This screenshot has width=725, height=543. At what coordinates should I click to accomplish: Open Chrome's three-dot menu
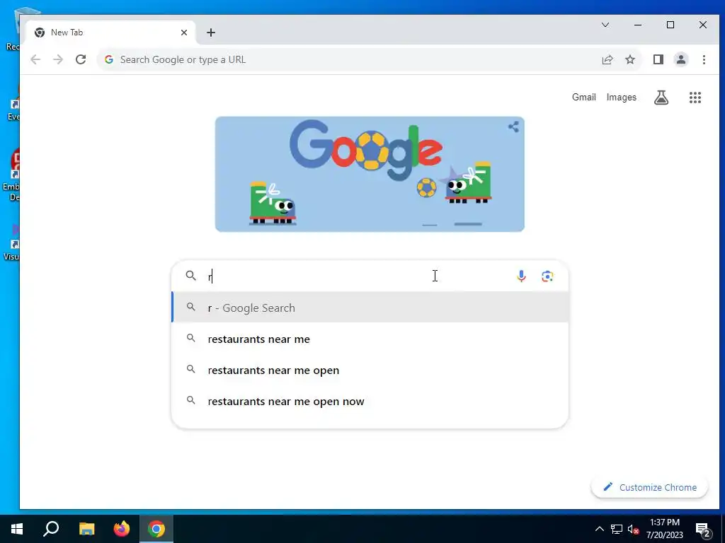(704, 59)
